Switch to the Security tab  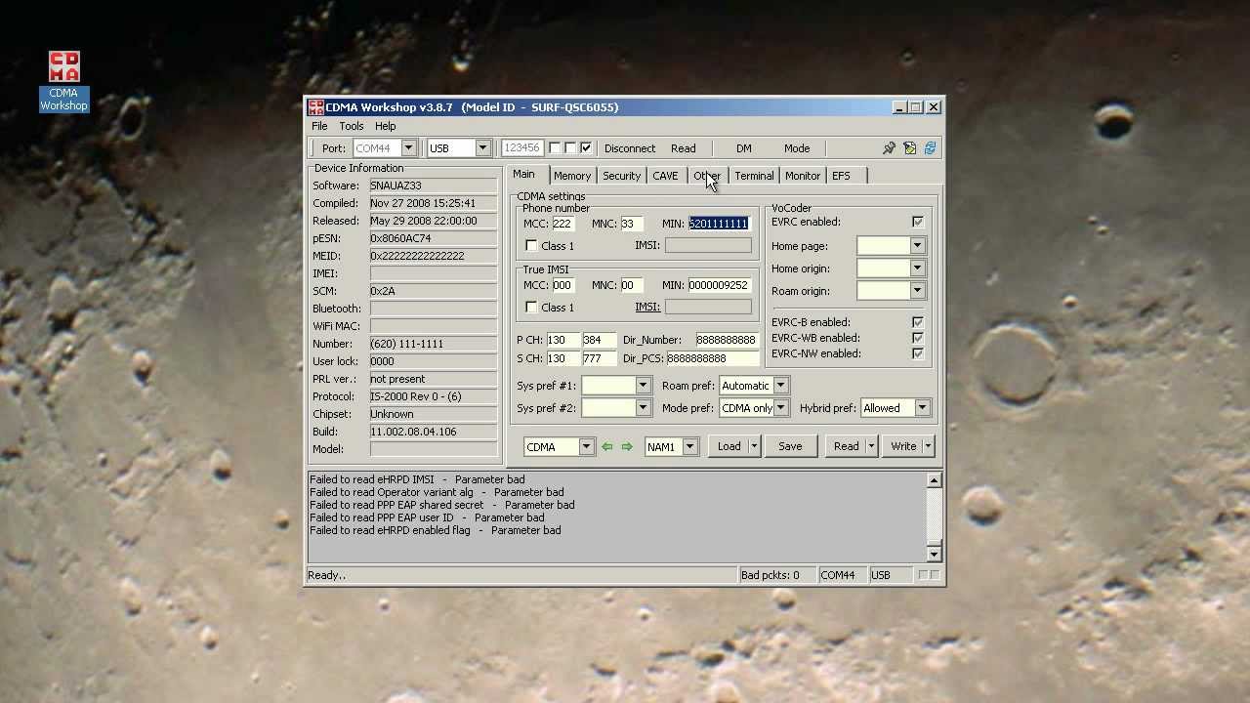[x=621, y=176]
